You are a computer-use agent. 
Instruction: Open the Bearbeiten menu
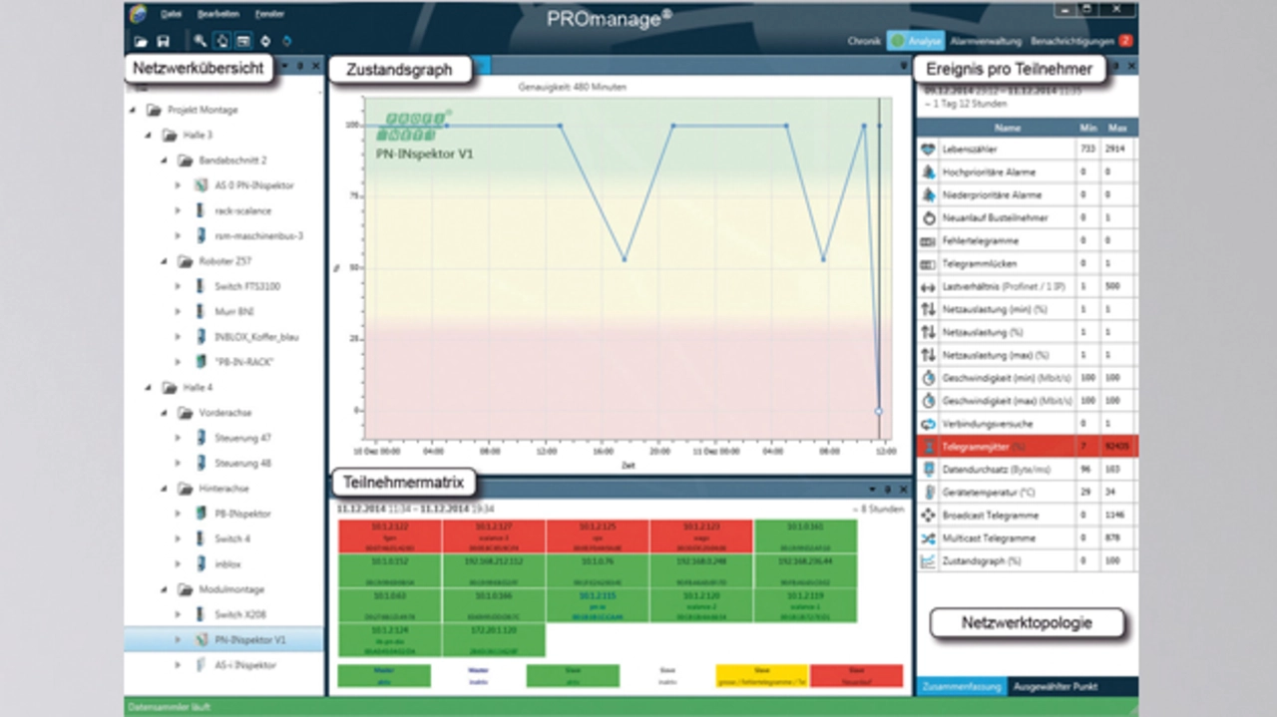pyautogui.click(x=216, y=13)
